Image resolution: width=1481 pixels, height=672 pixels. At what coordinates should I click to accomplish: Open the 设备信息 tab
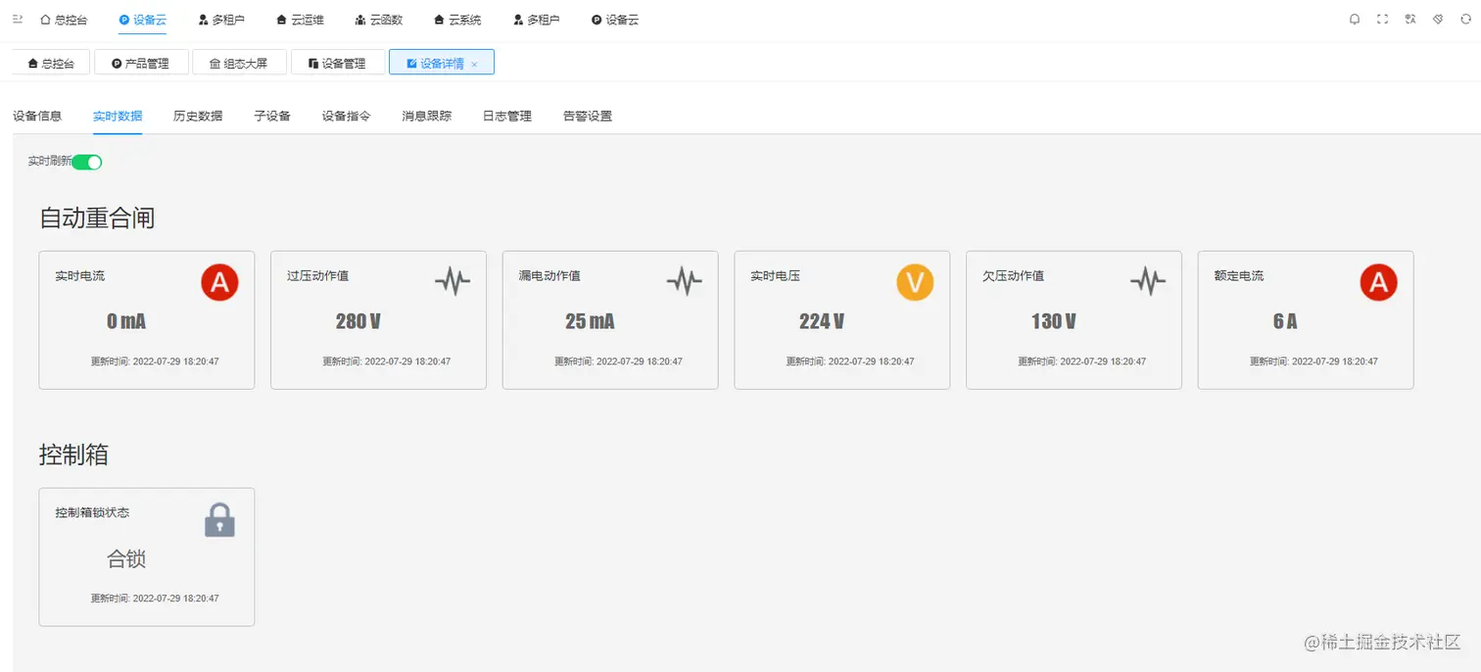point(37,116)
